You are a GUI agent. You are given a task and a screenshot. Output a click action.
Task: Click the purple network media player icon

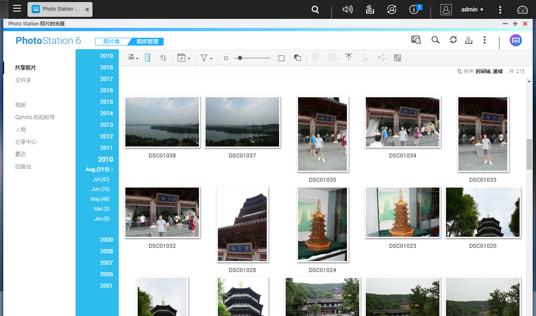coord(515,40)
